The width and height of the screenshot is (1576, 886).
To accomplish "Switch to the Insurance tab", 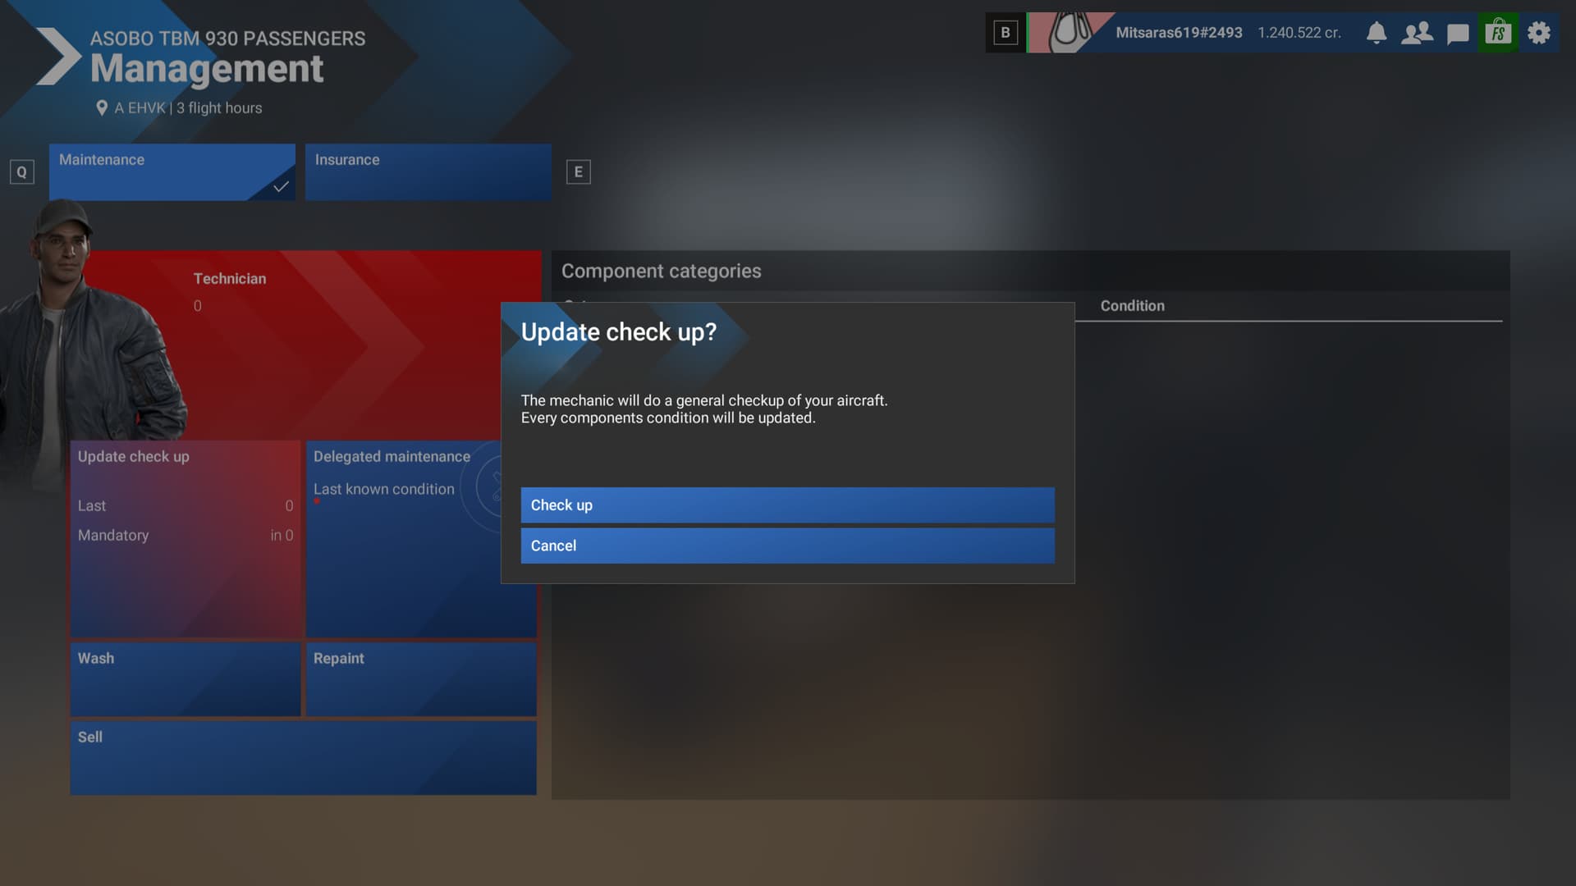I will [x=428, y=171].
